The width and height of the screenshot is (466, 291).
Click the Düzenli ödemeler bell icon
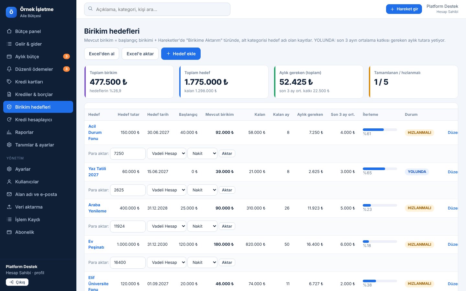click(9, 69)
